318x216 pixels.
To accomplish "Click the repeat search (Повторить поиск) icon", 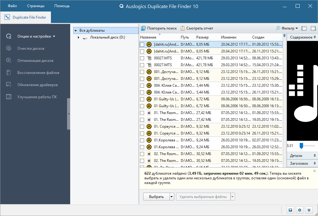I will pyautogui.click(x=143, y=28).
